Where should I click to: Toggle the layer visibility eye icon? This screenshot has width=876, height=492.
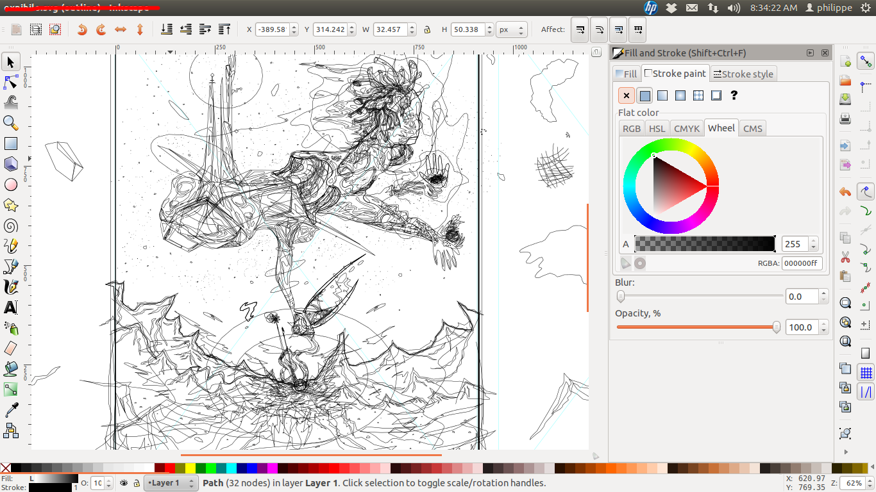[x=124, y=482]
